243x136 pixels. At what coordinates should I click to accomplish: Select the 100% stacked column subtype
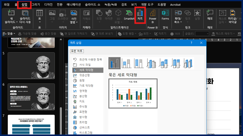click(139, 63)
